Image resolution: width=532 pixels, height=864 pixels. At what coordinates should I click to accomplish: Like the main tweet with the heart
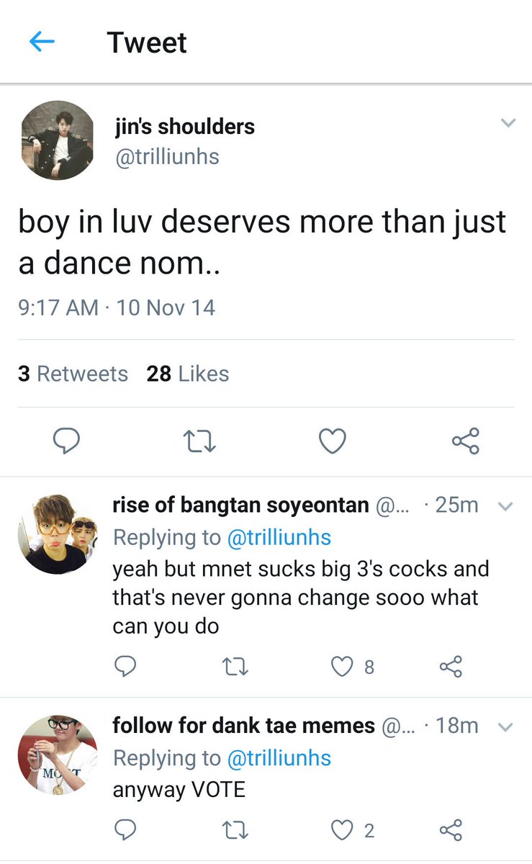coord(333,441)
